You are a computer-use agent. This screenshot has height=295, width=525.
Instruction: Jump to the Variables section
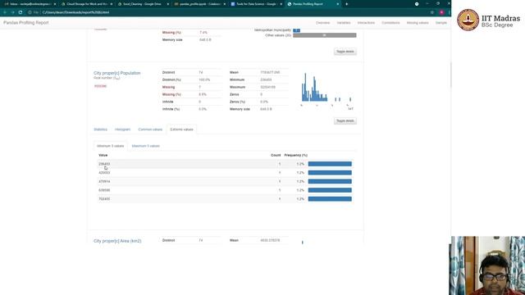click(344, 23)
